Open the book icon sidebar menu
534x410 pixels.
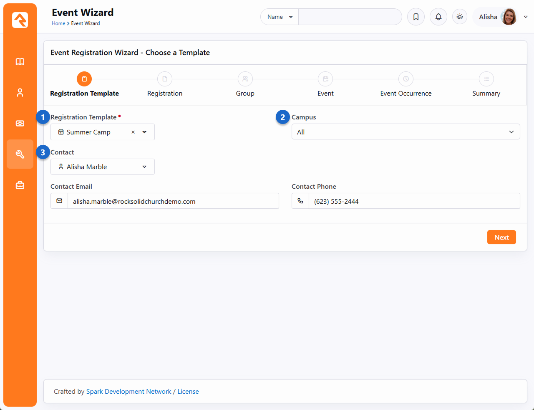(20, 62)
